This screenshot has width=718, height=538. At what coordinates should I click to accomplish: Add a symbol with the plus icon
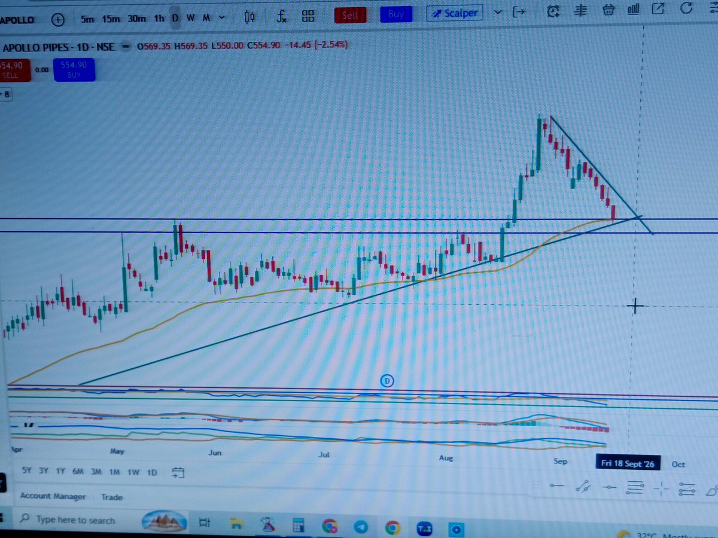(x=58, y=19)
